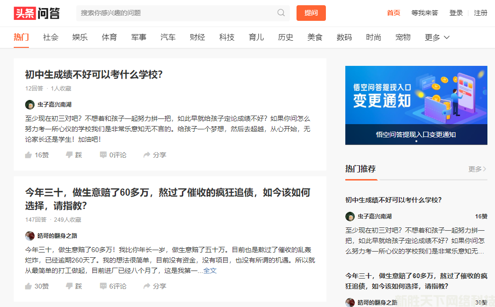Click the 头条问答 logo
This screenshot has width=495, height=307.
click(x=37, y=13)
